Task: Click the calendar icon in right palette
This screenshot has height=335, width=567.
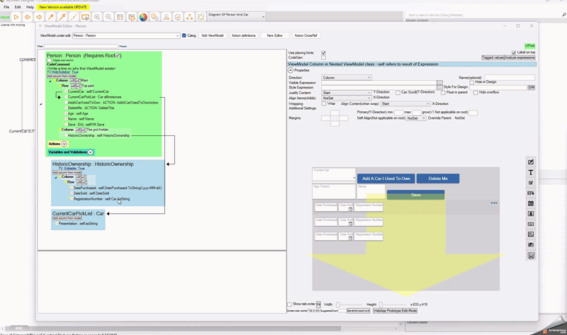Action: (531, 203)
